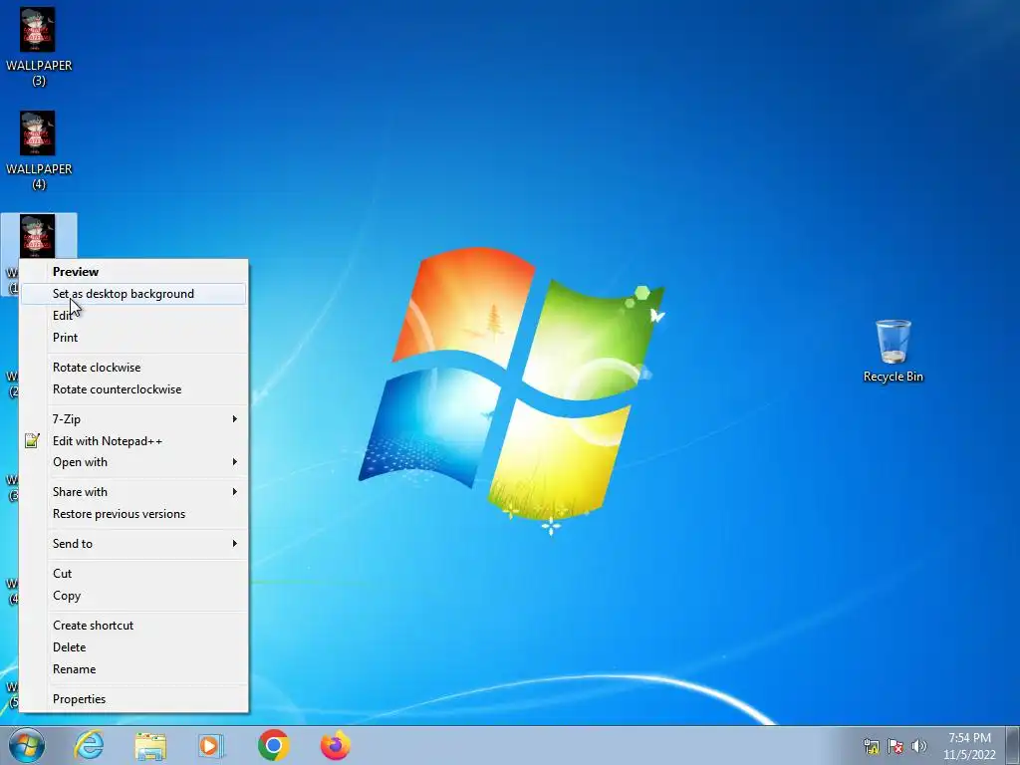Expand the 7-Zip submenu

(x=134, y=419)
